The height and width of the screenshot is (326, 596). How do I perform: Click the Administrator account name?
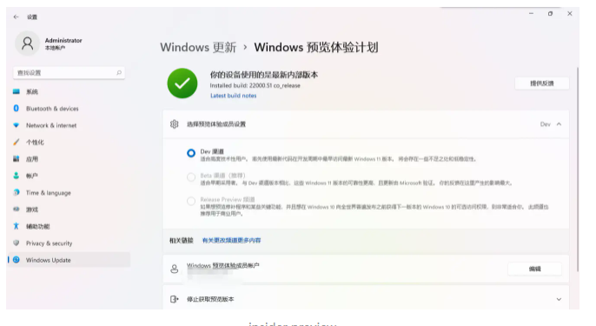coord(63,40)
